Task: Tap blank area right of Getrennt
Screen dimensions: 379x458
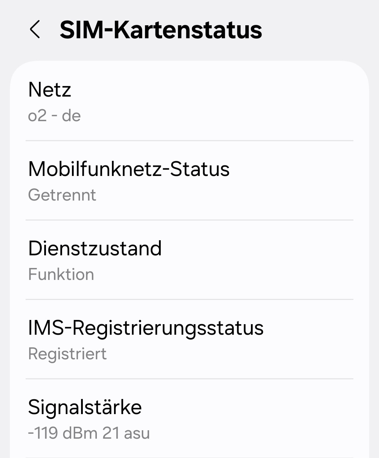Action: (225, 195)
